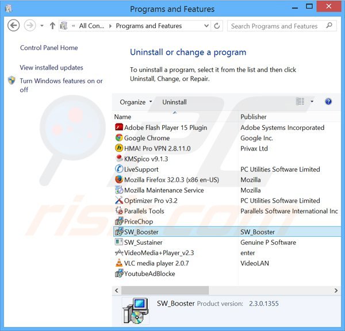Select the VLC media player cone icon
Image resolution: width=345 pixels, height=331 pixels.
click(119, 263)
